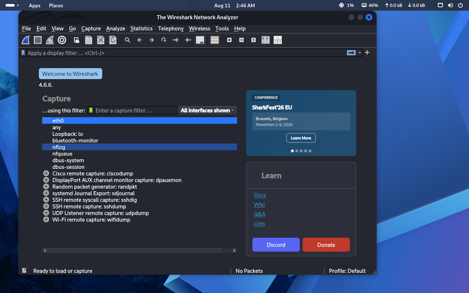This screenshot has height=293, width=469.
Task: Click the interface list horizontal scrollbar
Action: 140,251
